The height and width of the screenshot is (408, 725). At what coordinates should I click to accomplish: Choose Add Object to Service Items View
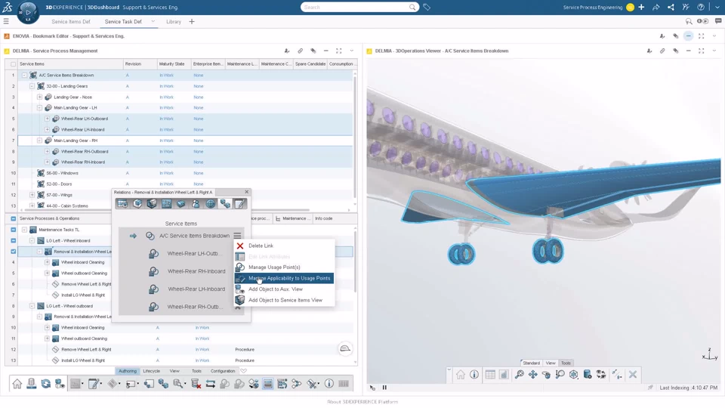point(285,300)
